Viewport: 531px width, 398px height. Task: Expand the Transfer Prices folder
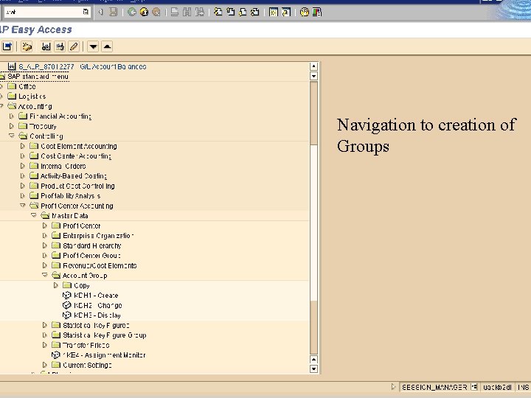[x=45, y=345]
